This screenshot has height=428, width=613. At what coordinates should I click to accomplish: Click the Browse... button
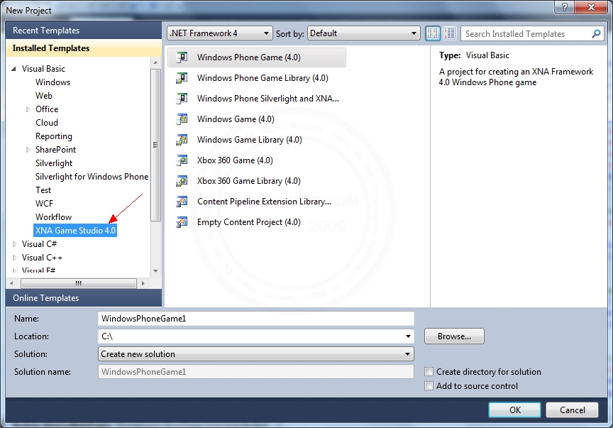[454, 336]
